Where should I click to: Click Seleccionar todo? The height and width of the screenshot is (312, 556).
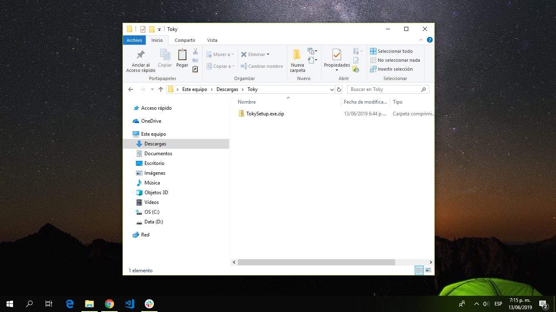pyautogui.click(x=391, y=51)
